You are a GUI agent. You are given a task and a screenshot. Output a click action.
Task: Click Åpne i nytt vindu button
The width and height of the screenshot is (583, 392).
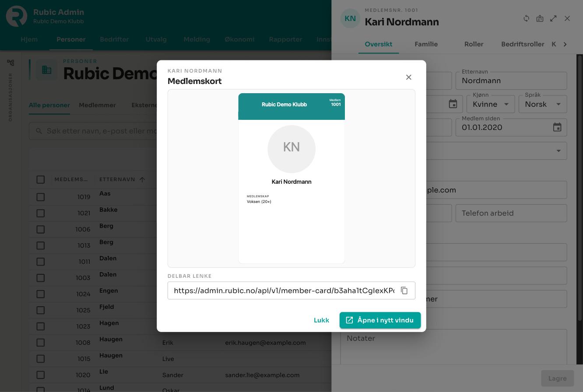tap(380, 320)
